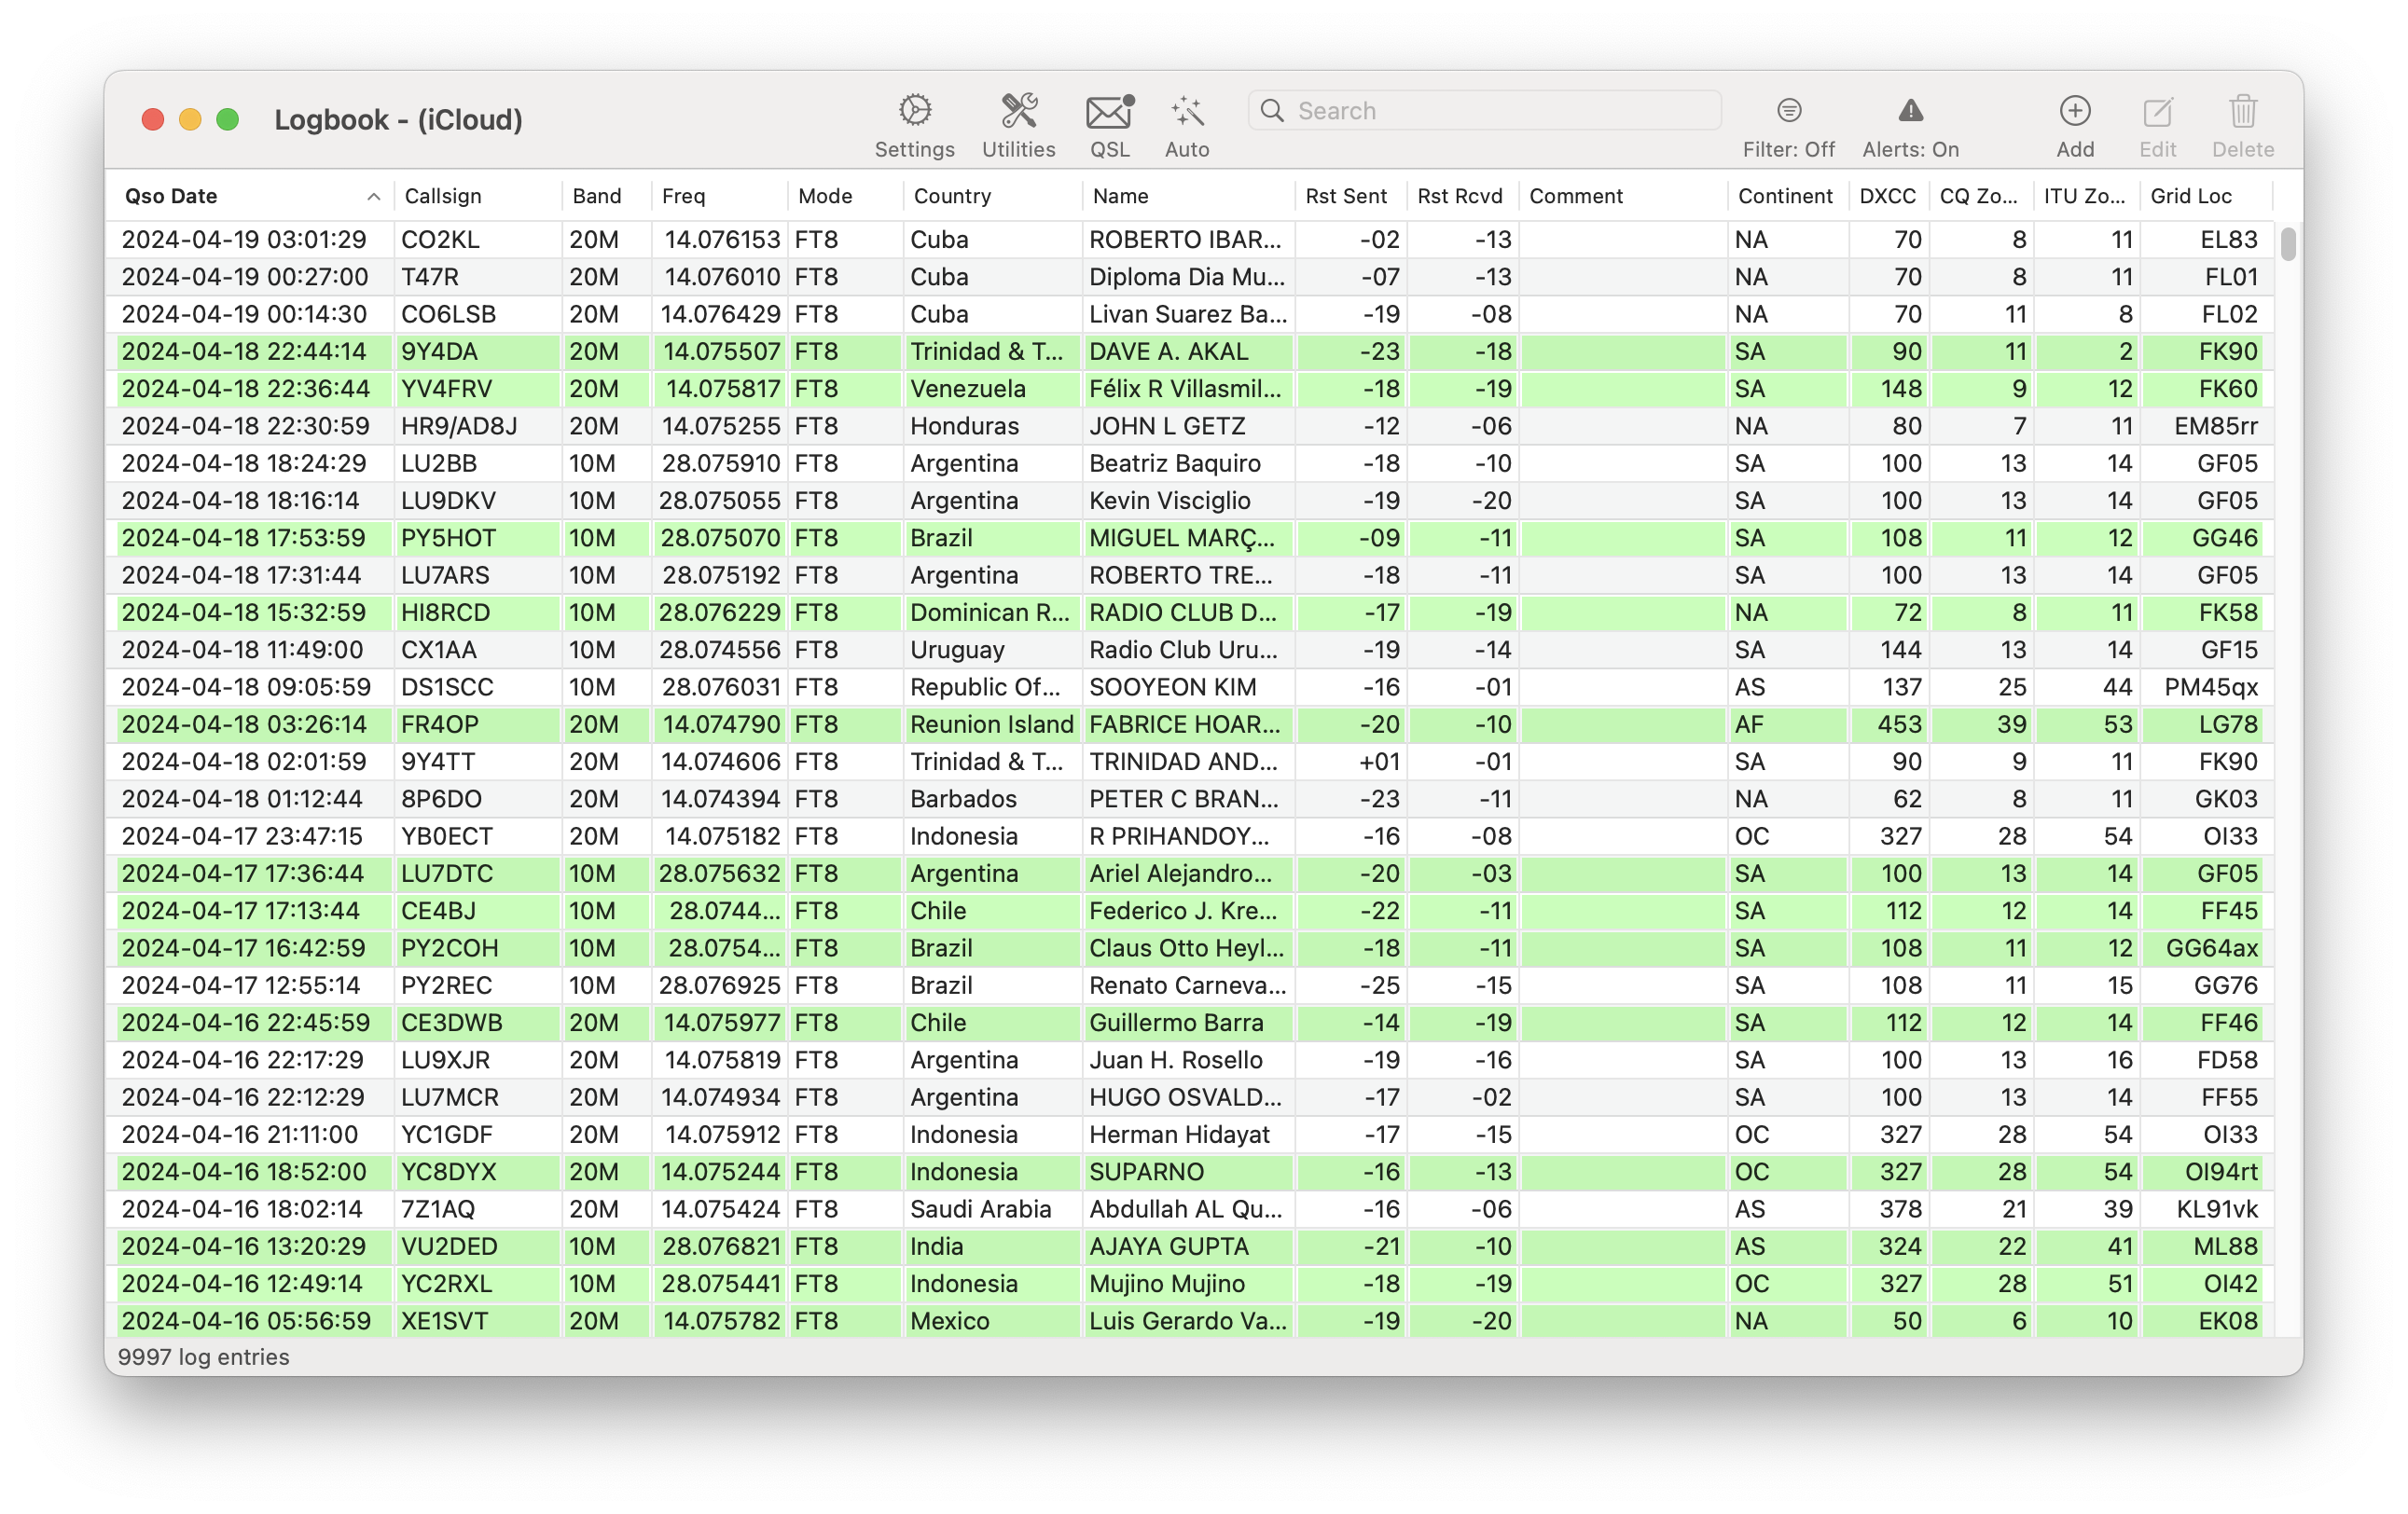Screen dimensions: 2408x1514
Task: Select the XE1SVT Mexico row
Action: pos(1189,1321)
